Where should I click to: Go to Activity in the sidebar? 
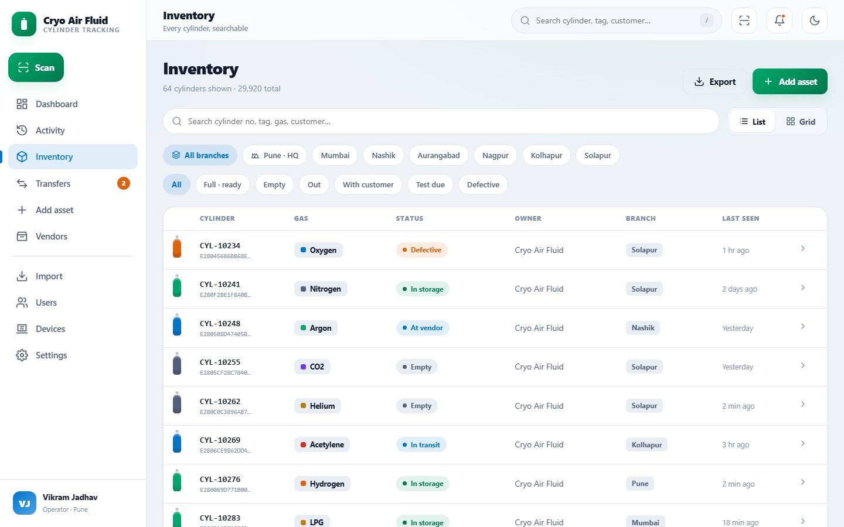(x=73, y=131)
